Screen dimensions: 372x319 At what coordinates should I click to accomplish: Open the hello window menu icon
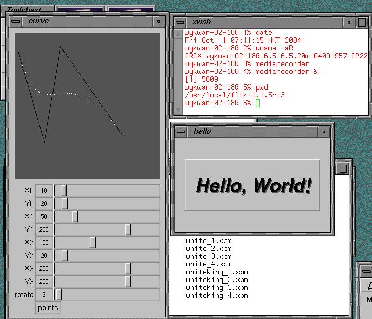[181, 132]
